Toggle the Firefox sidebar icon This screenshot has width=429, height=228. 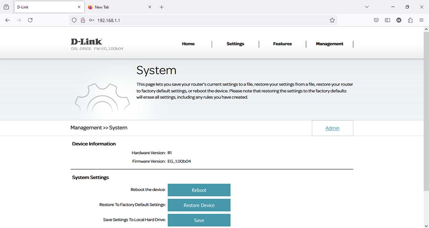(387, 20)
